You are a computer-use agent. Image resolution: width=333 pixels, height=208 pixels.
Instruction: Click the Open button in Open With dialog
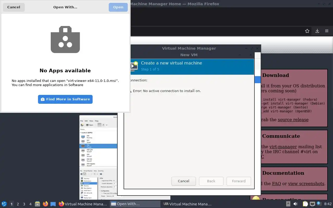point(118,7)
